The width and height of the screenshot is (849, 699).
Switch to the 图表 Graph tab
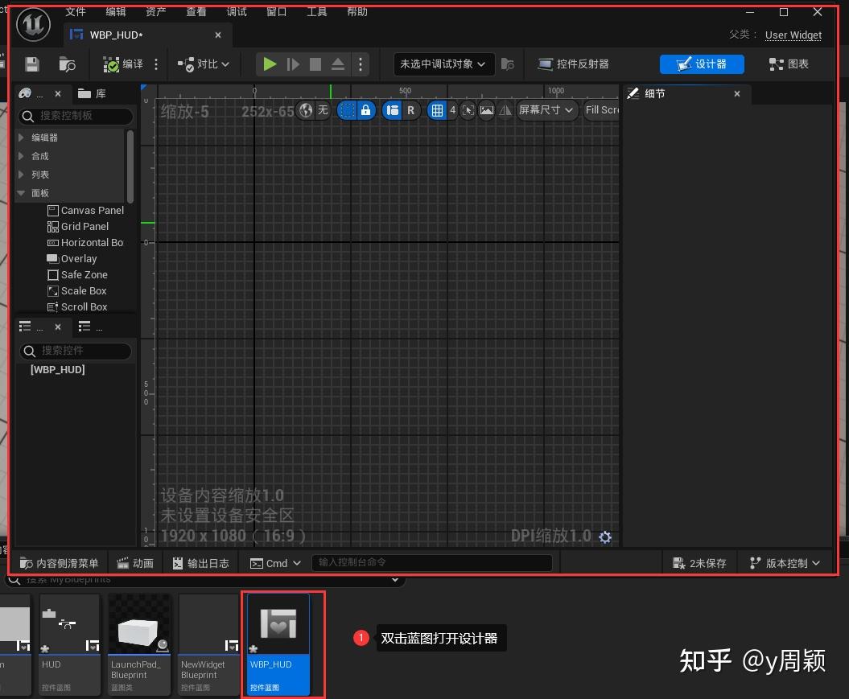[x=787, y=64]
